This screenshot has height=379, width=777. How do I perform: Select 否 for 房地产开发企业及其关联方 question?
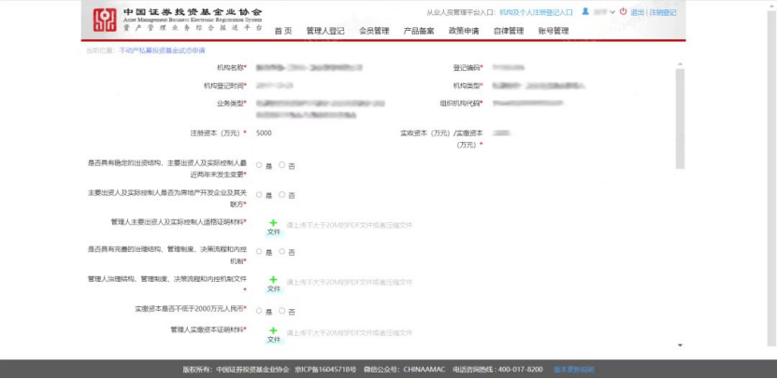[281, 195]
